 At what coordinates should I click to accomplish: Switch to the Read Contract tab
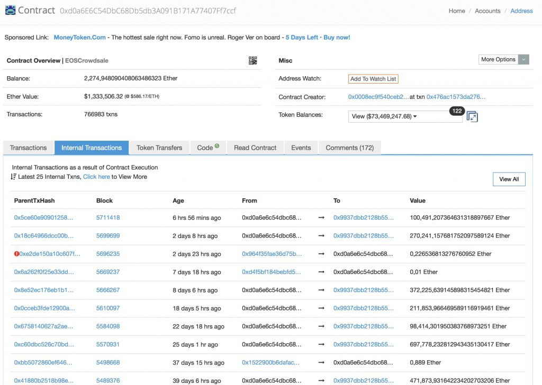click(x=255, y=148)
